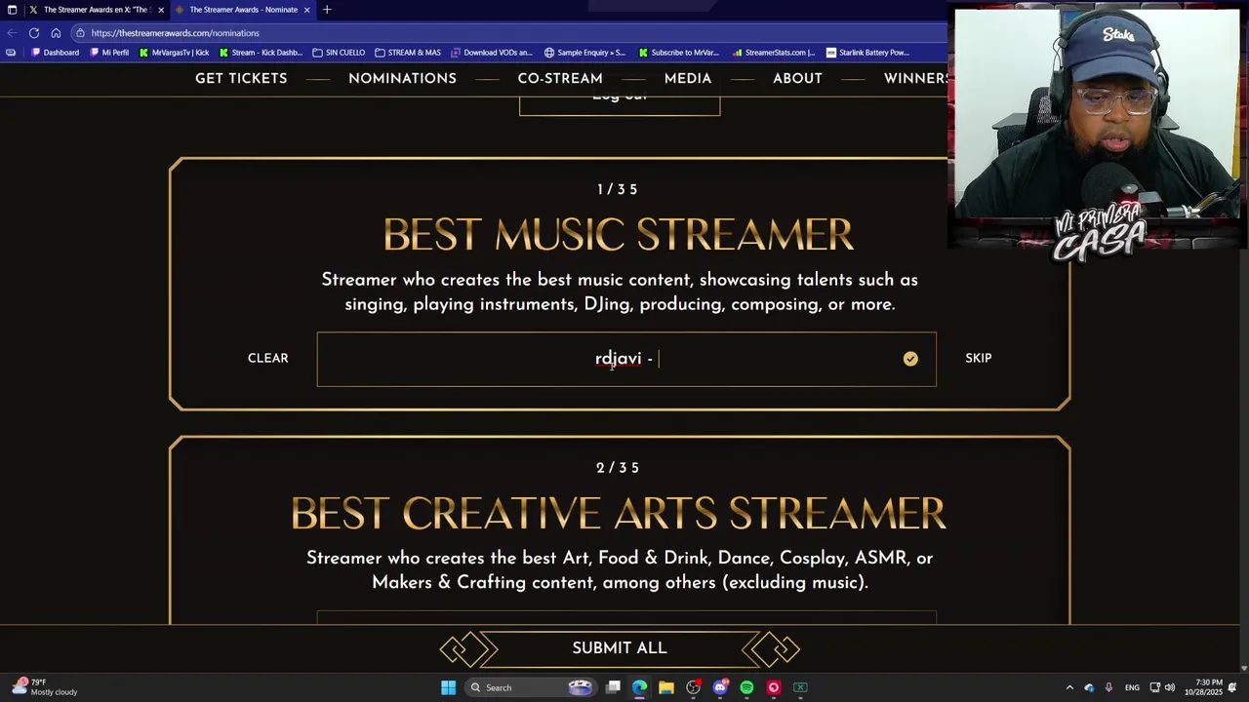This screenshot has width=1249, height=702.
Task: Click the page vertical scrollbar down arrow
Action: 1243,668
